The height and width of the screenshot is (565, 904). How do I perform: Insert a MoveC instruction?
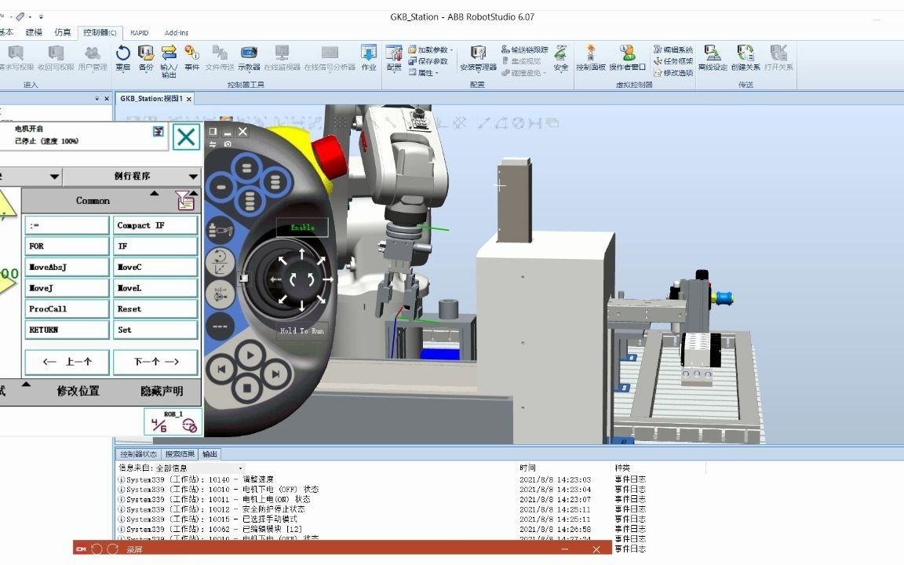pos(155,267)
